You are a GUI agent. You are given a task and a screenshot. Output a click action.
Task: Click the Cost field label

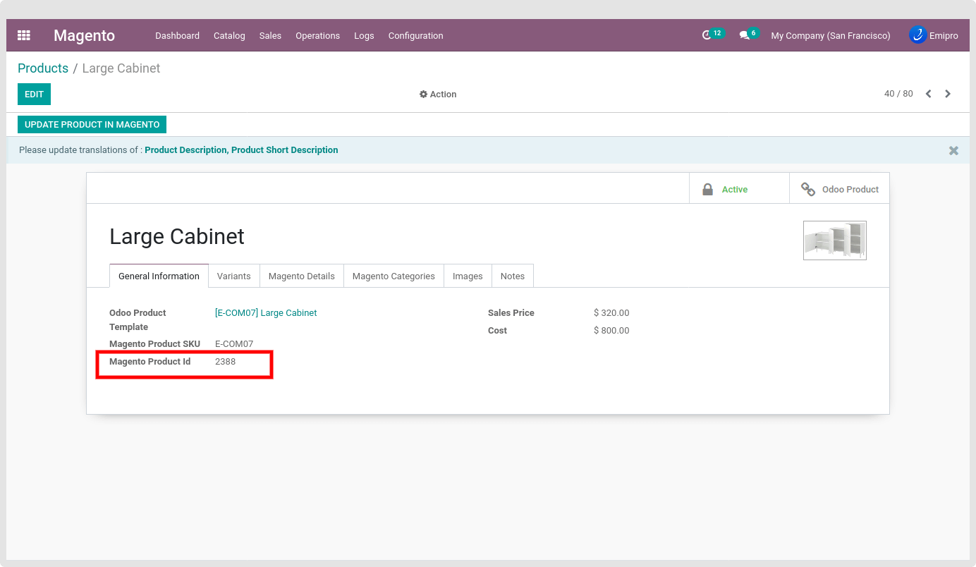[497, 331]
